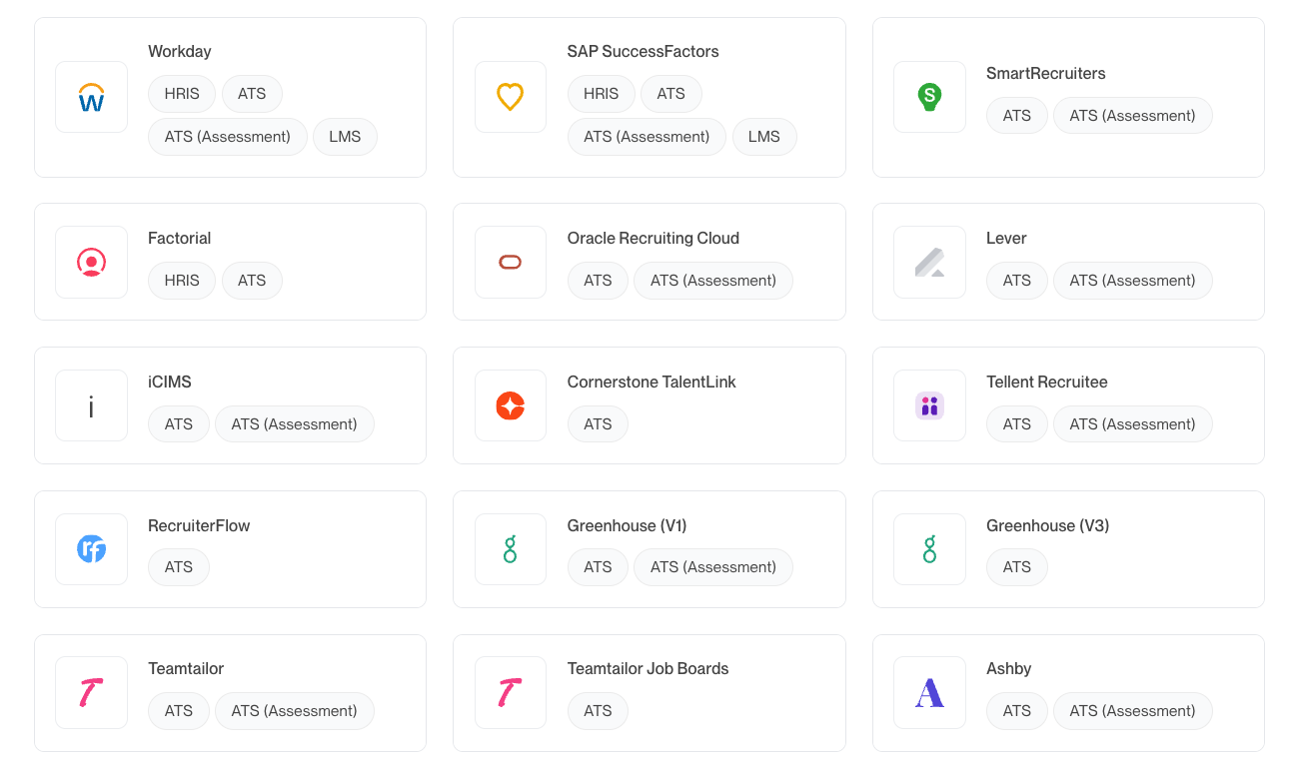
Task: Select the iCIMS logo icon
Action: [91, 405]
